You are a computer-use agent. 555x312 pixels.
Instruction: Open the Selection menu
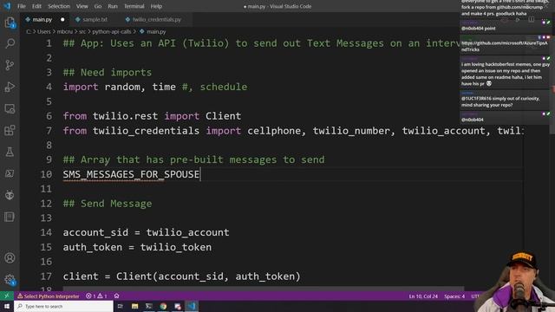point(59,6)
